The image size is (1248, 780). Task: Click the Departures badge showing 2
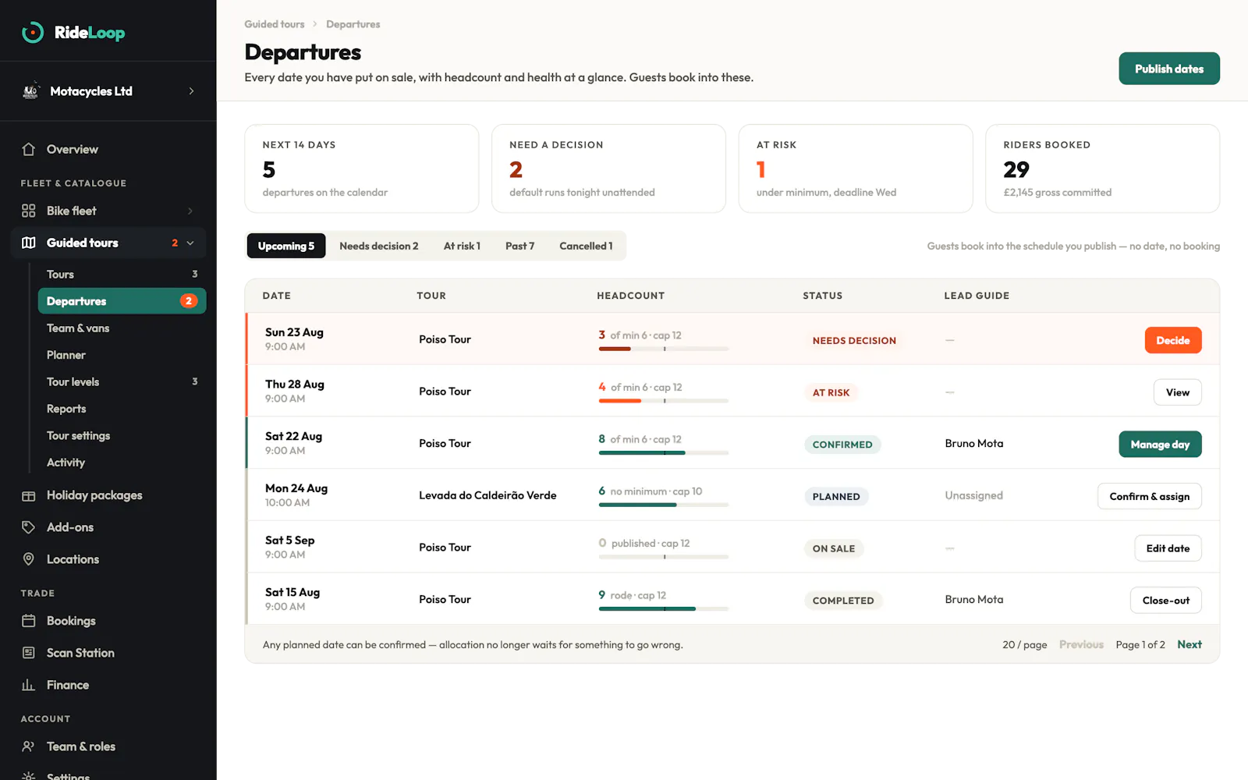click(189, 301)
